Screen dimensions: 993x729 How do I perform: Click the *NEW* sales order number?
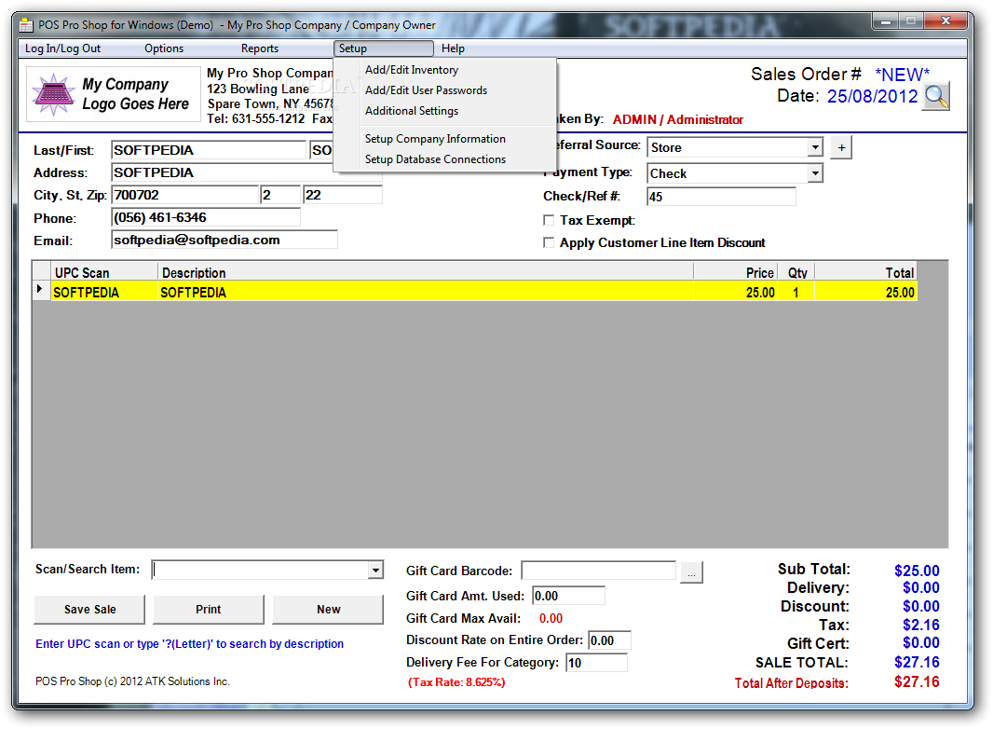click(903, 75)
